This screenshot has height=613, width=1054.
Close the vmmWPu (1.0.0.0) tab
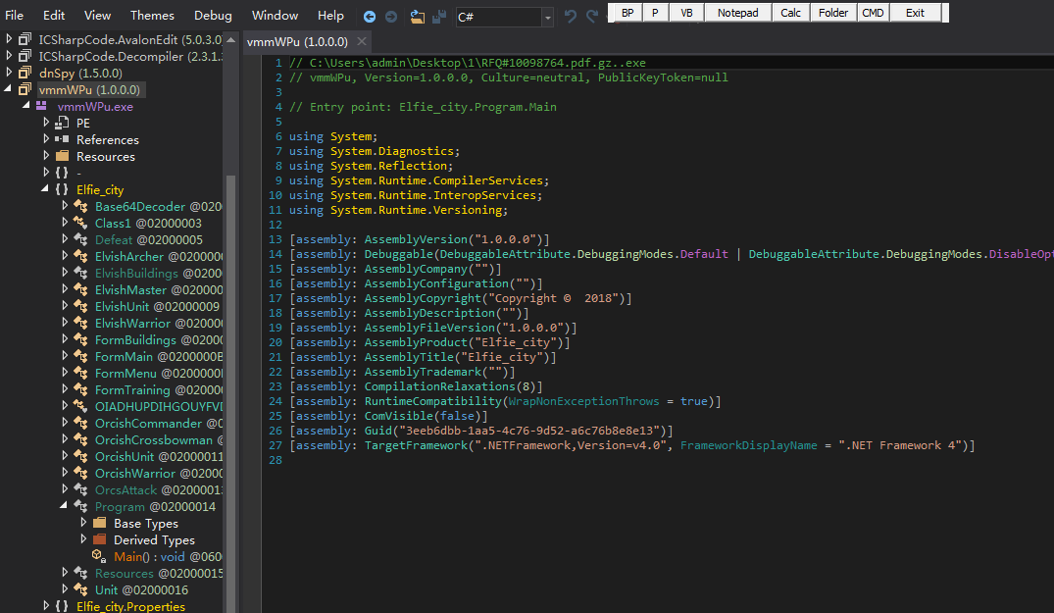coord(361,42)
